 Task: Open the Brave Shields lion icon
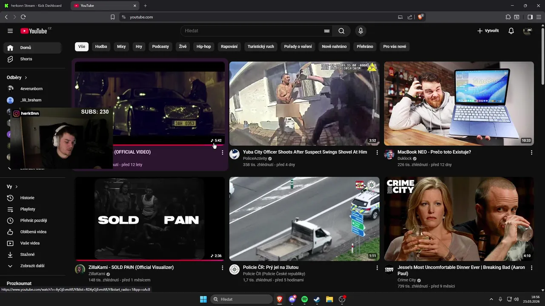(421, 17)
